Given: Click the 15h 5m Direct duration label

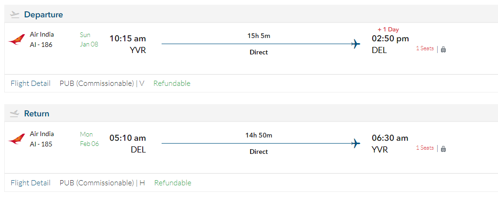Looking at the screenshot, I should coord(259,36).
